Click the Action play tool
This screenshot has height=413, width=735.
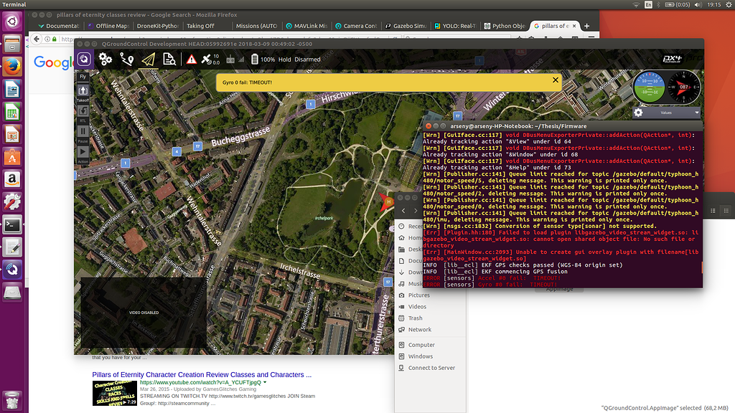coord(83,154)
